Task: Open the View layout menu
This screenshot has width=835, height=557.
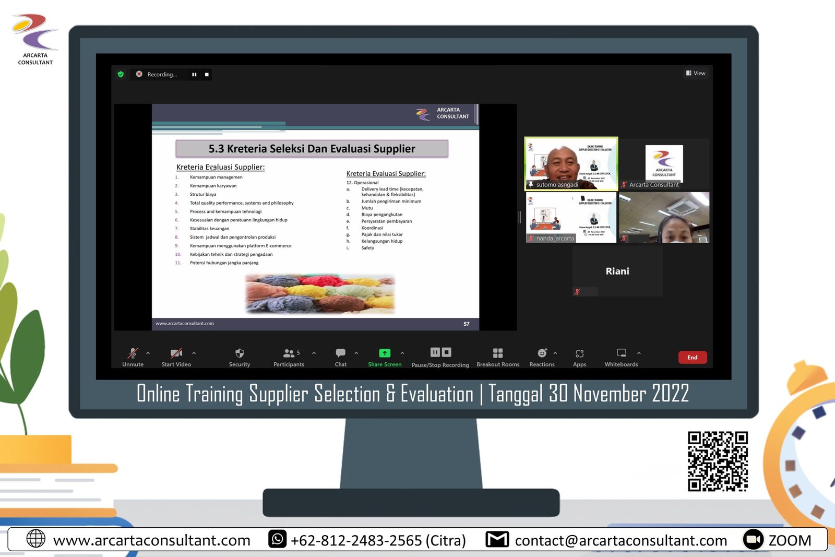Action: coord(696,73)
